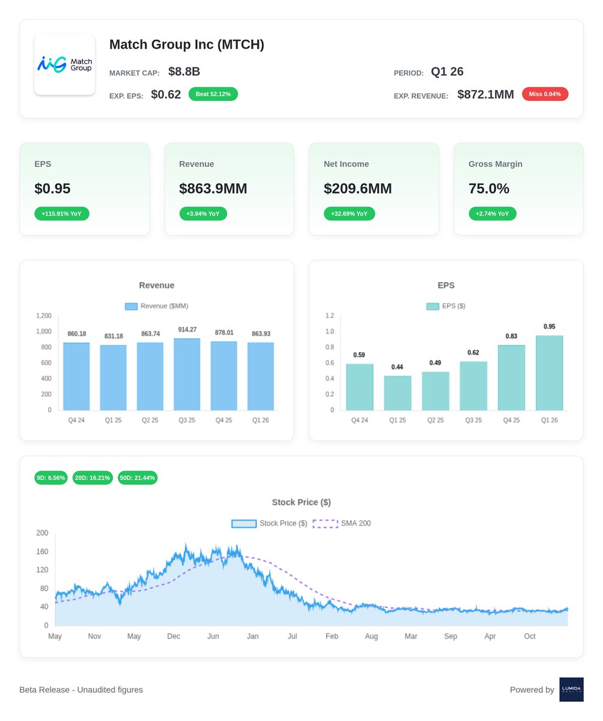Screen dimensions: 603x721
Task: Toggle the SMA 200 legend entry
Action: click(x=341, y=524)
